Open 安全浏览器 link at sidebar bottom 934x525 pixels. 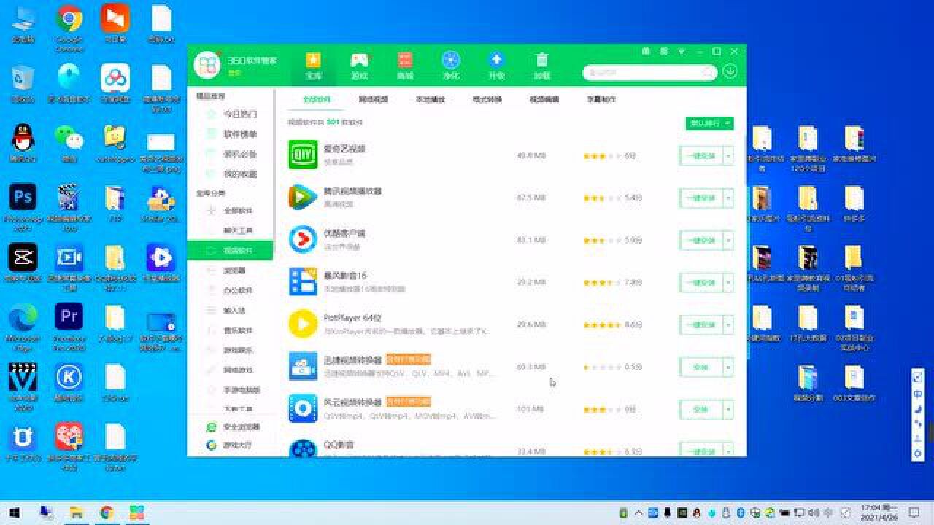tap(233, 427)
